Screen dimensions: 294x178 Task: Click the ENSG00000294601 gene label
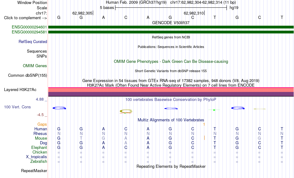click(29, 27)
